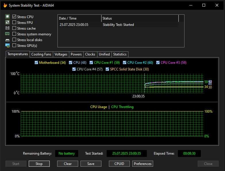This screenshot has width=225, height=171.
Task: Click the Date / Time column header
Action: point(80,18)
